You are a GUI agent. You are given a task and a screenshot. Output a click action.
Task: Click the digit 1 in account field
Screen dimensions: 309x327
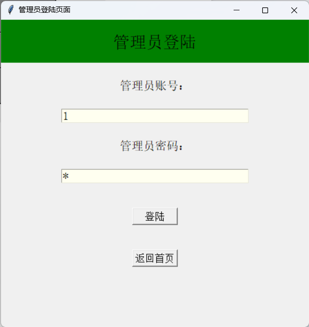pos(66,116)
